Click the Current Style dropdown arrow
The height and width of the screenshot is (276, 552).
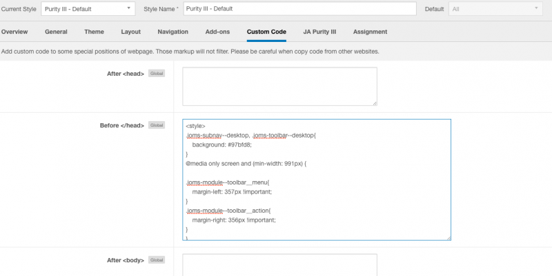coord(129,8)
